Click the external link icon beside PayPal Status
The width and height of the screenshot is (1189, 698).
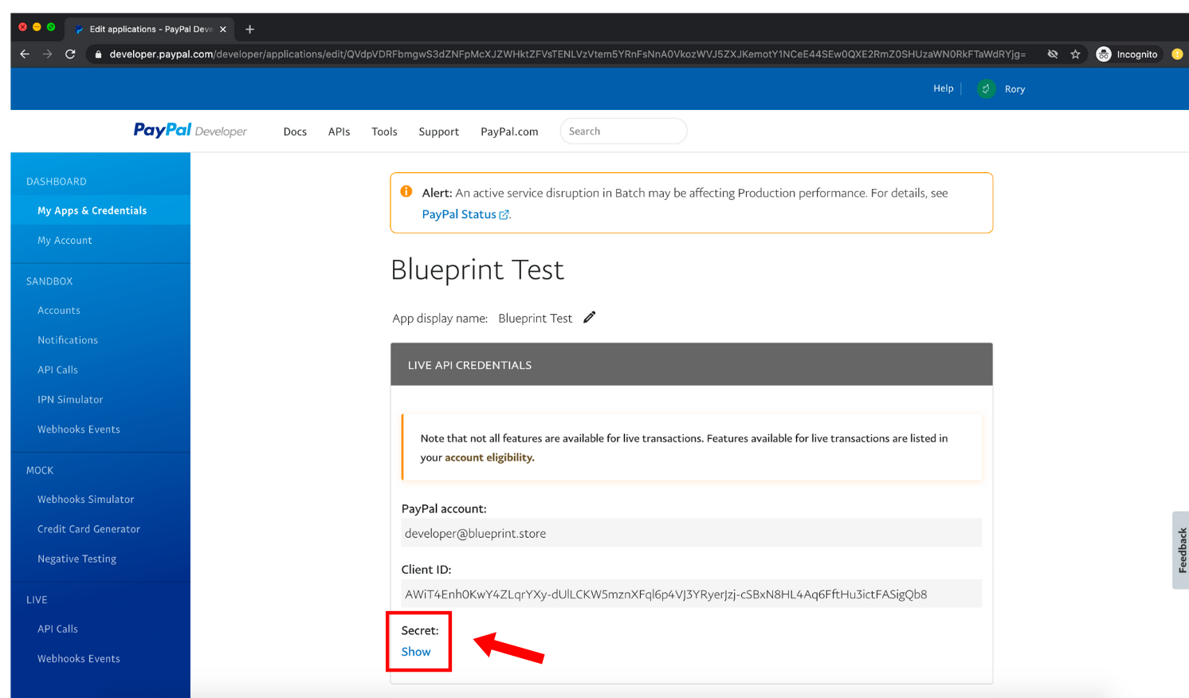coord(504,215)
